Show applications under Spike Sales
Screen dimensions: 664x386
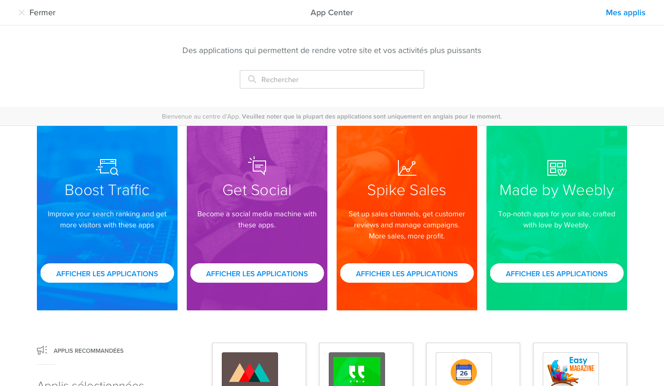pyautogui.click(x=407, y=273)
